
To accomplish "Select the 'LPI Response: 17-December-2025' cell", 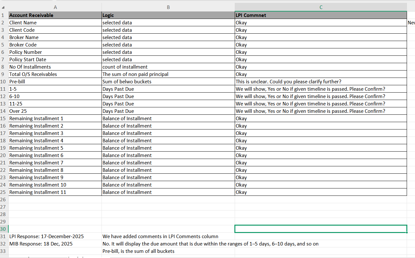I will 46,237.
